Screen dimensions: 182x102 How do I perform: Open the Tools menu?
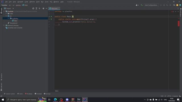(x=47, y=2)
